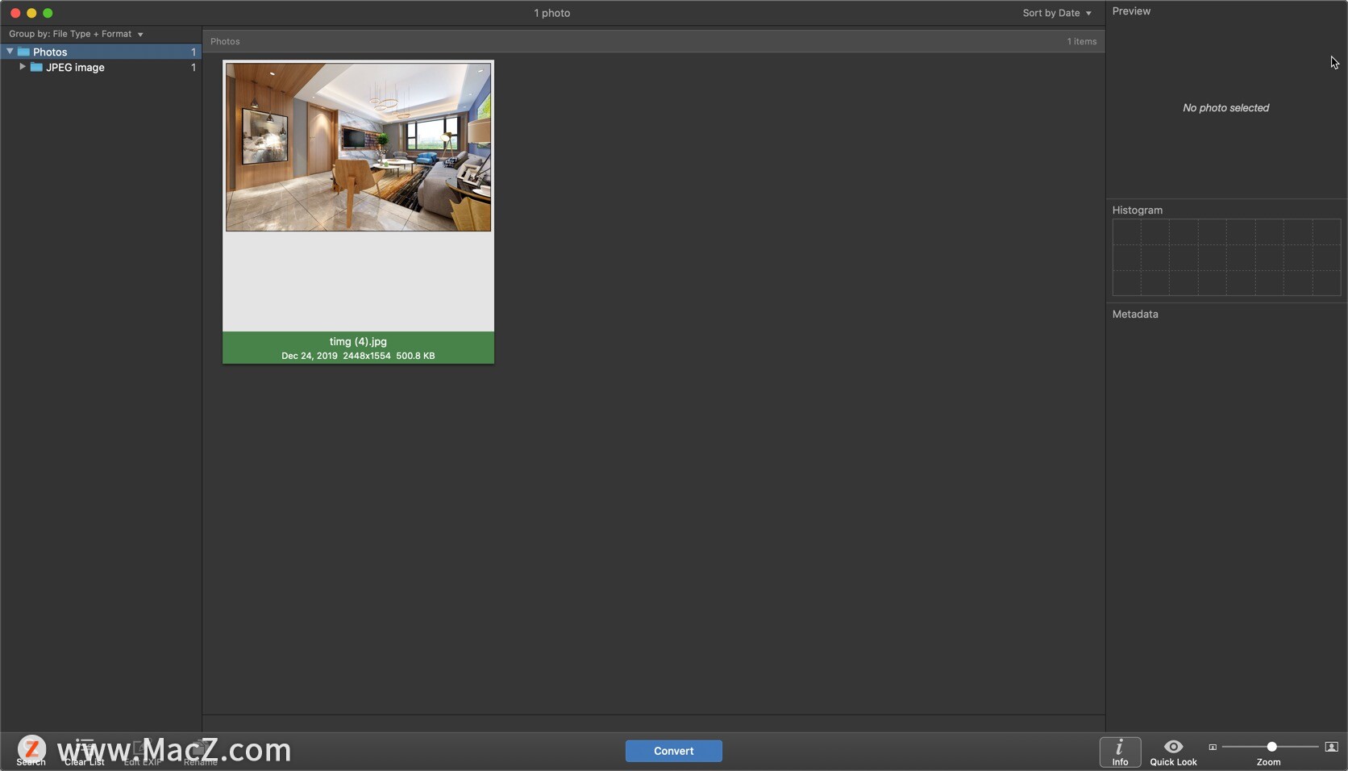1348x771 pixels.
Task: Select the JPEG image folder row
Action: pyautogui.click(x=101, y=68)
